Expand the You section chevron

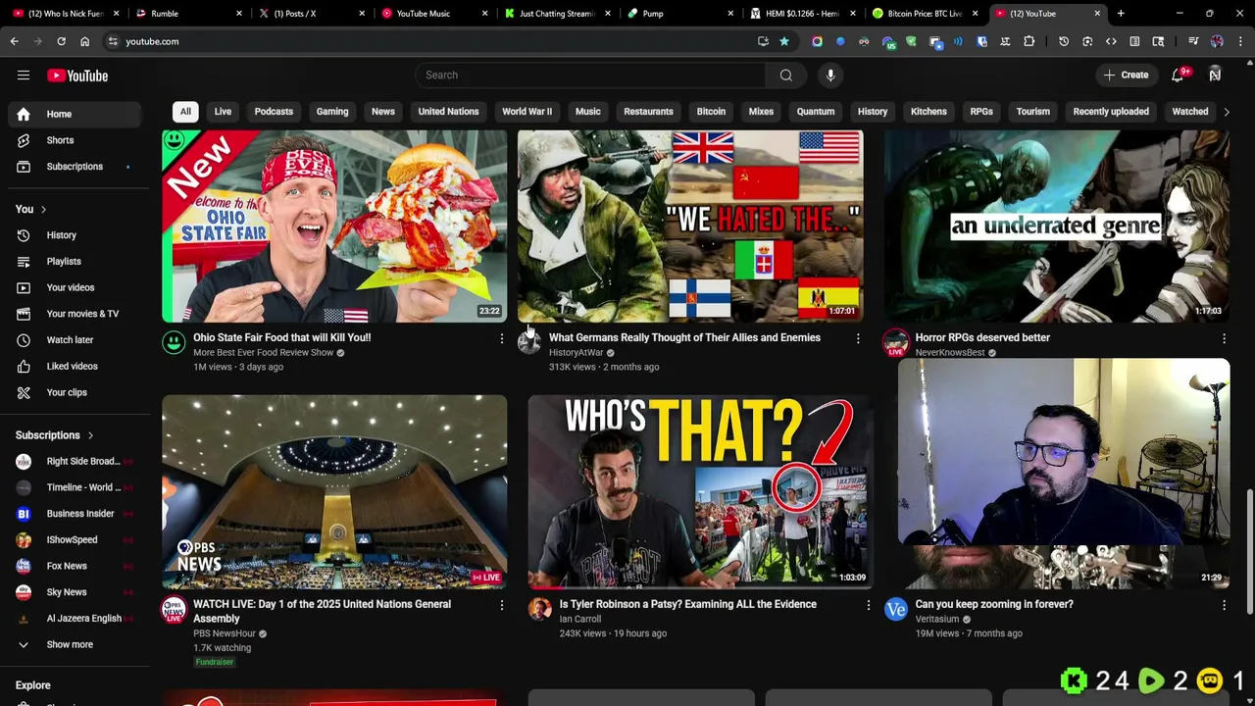[x=43, y=209]
